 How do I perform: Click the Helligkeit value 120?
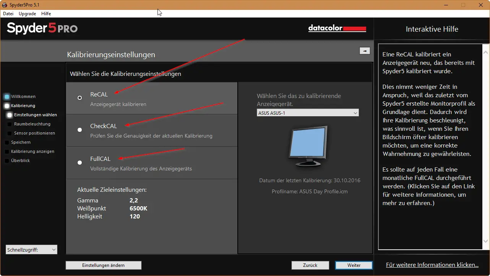(x=135, y=217)
